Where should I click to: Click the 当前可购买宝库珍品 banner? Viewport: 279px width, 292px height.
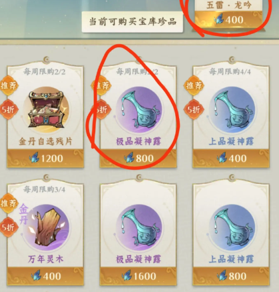133,22
